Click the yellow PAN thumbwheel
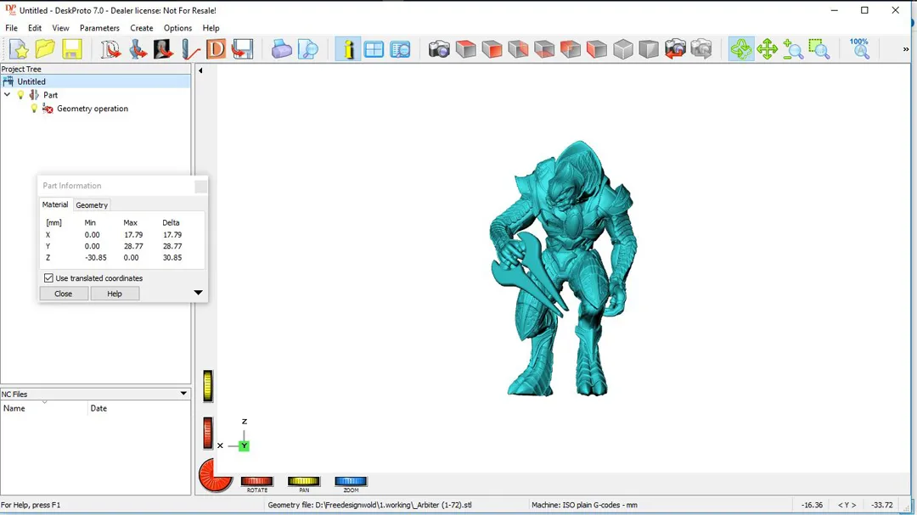Image resolution: width=917 pixels, height=515 pixels. [x=303, y=481]
